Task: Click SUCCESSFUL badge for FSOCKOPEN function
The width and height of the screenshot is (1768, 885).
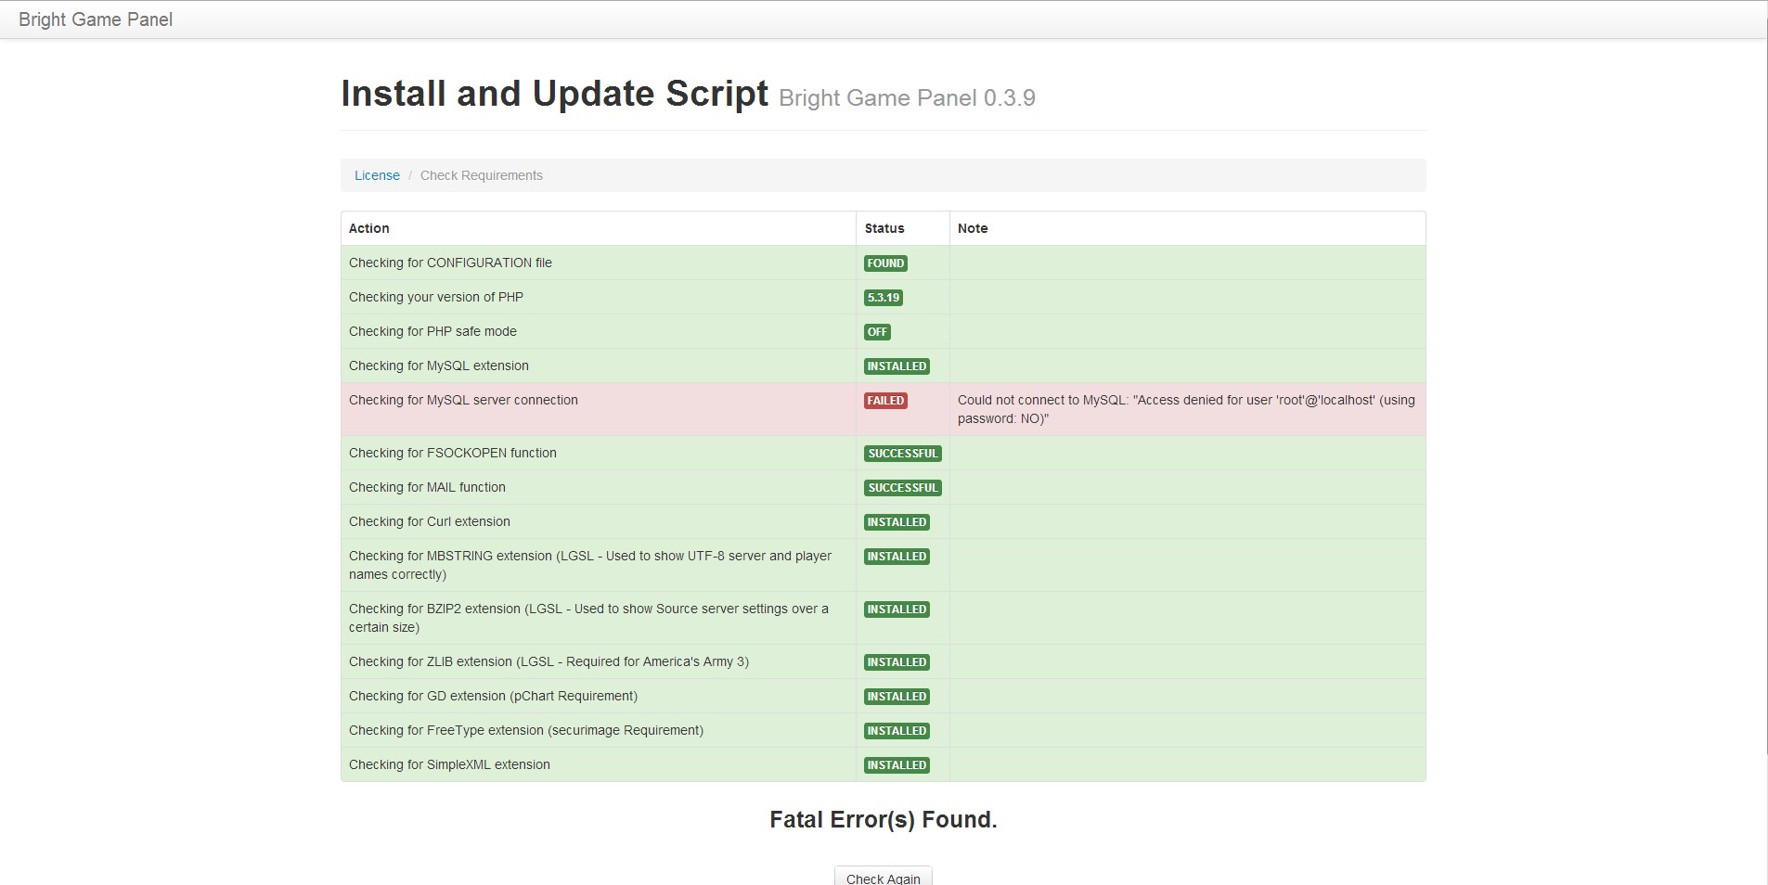Action: 903,454
